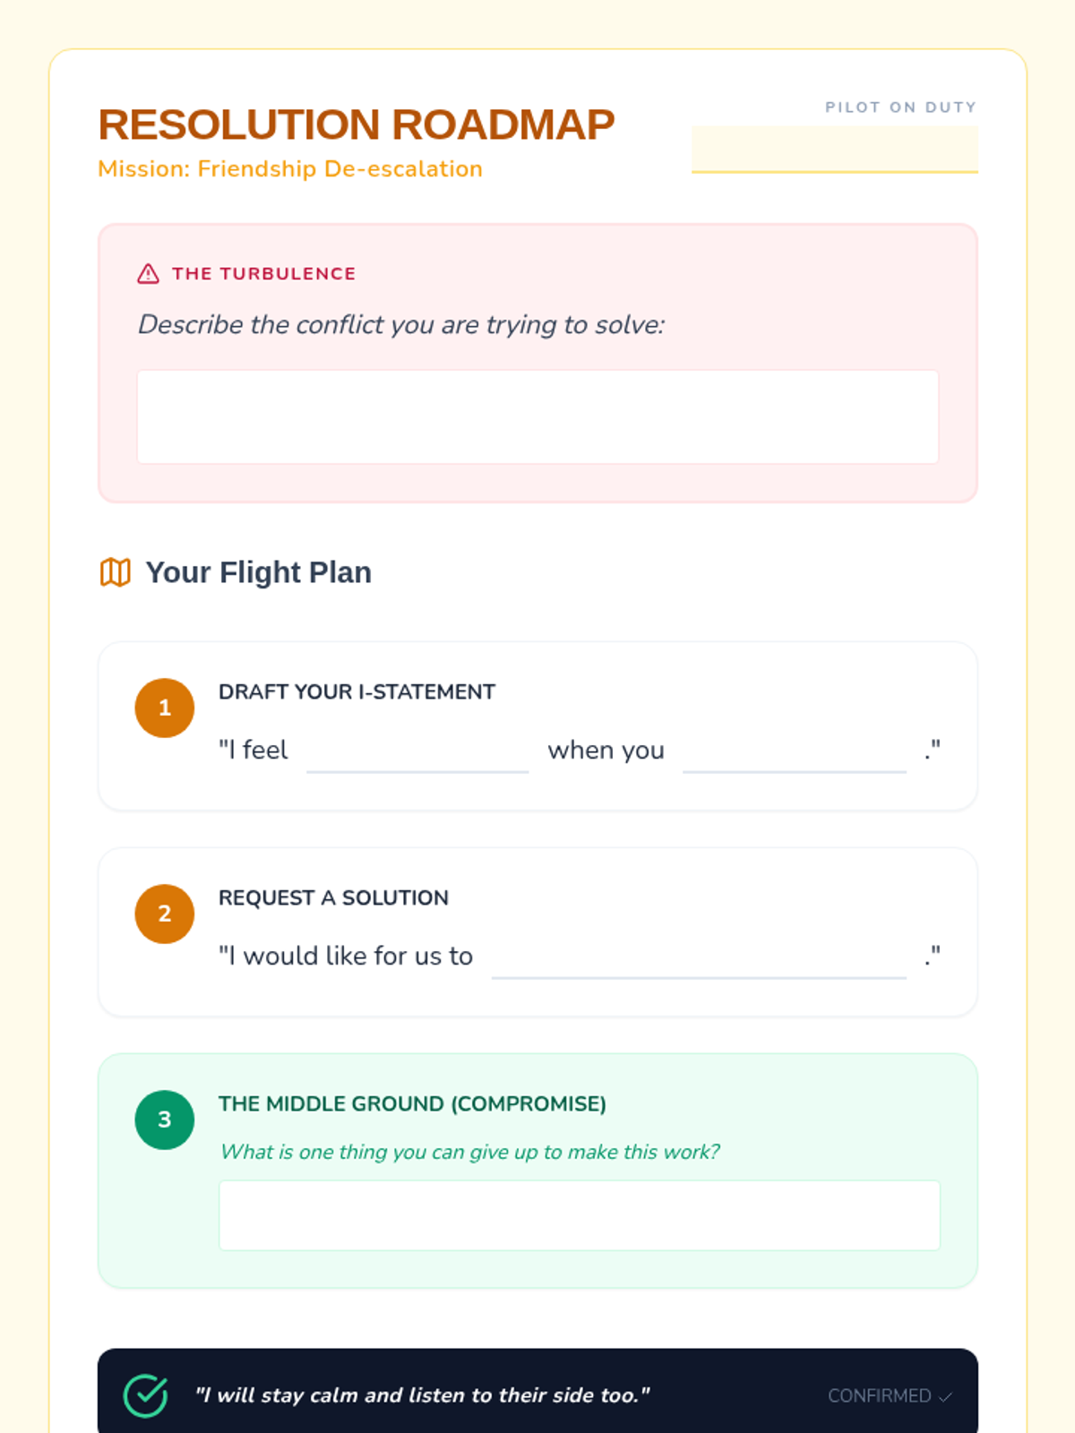
Task: Click The Middle Ground (Compromise) heading
Action: point(412,1104)
